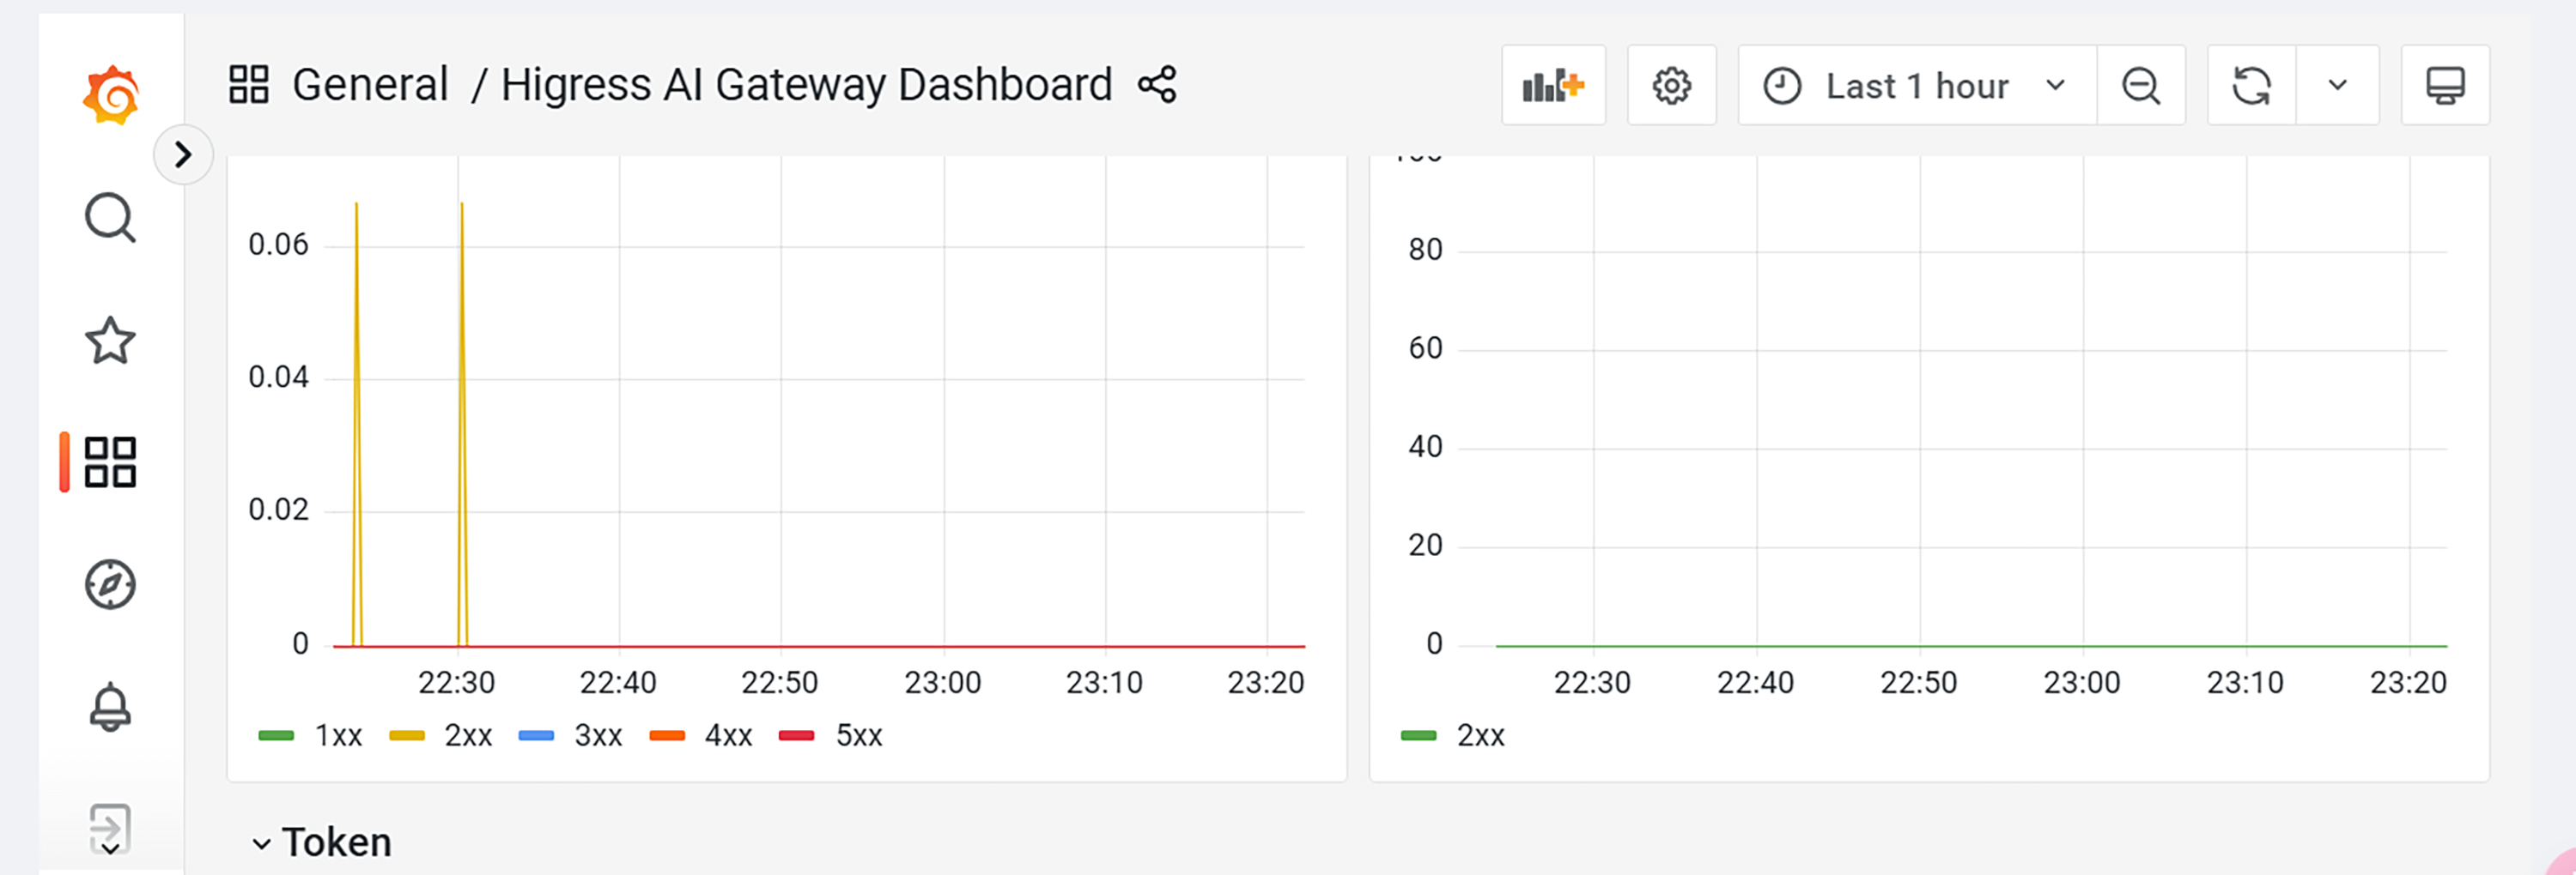The image size is (2576, 875).
Task: Expand the sidebar navigation menu
Action: click(x=183, y=154)
